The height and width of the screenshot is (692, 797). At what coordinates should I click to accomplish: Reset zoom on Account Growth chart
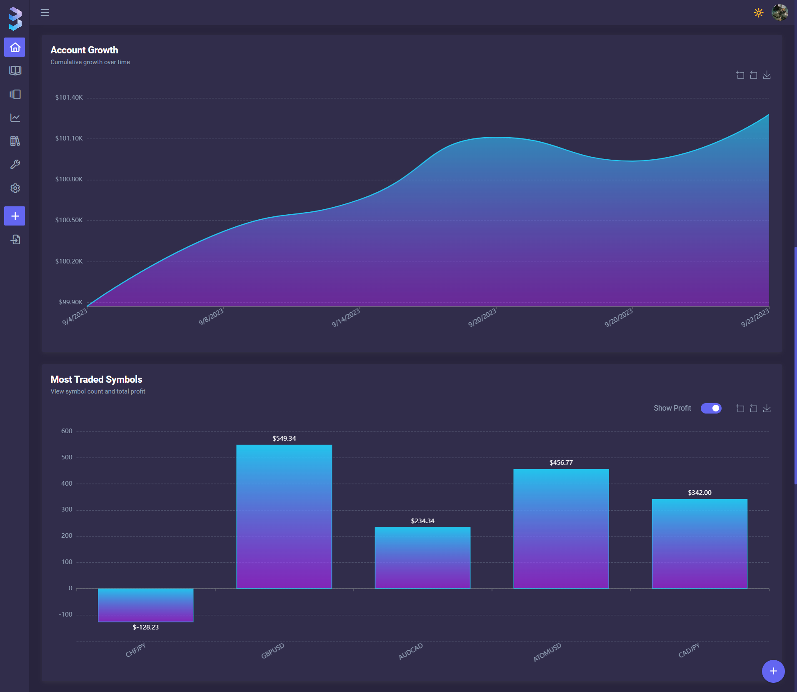[753, 75]
